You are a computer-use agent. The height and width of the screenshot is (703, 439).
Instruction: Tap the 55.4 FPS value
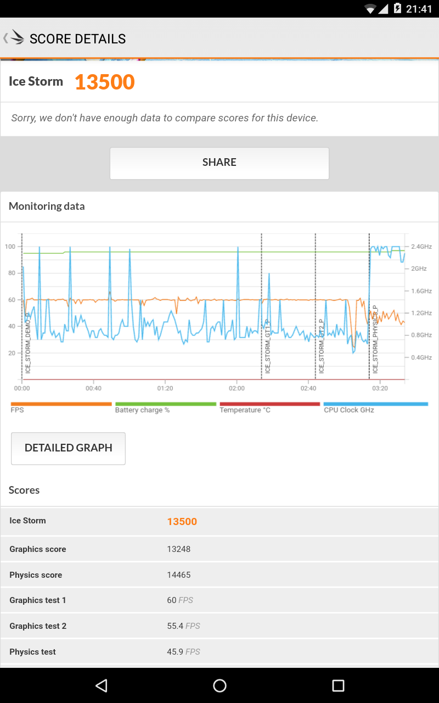pos(183,626)
